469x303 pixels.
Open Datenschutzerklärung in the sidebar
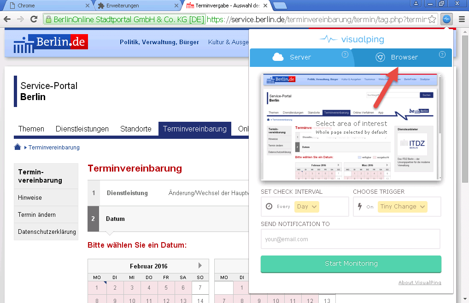(46, 232)
